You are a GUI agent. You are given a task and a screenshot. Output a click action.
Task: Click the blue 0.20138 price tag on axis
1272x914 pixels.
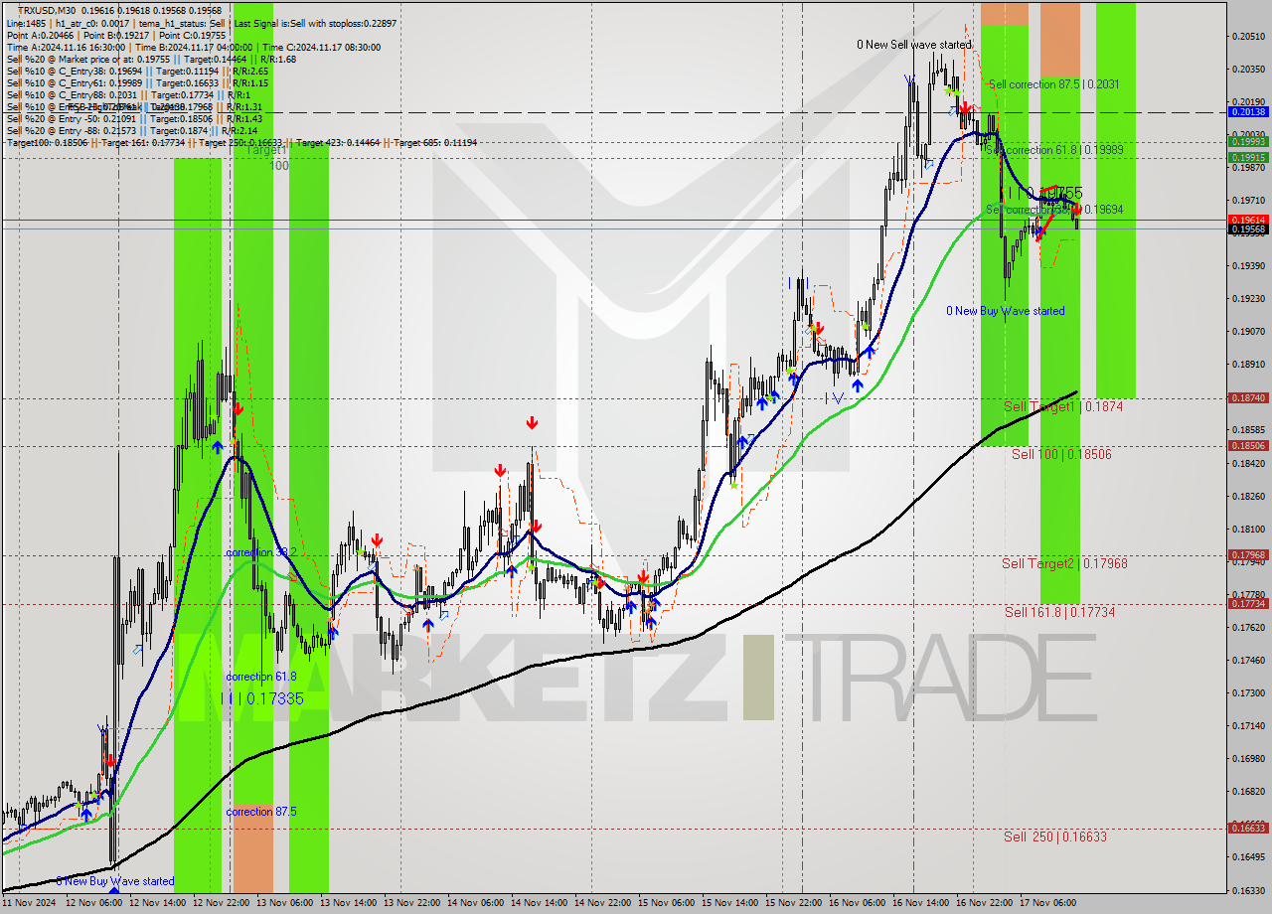click(1248, 112)
